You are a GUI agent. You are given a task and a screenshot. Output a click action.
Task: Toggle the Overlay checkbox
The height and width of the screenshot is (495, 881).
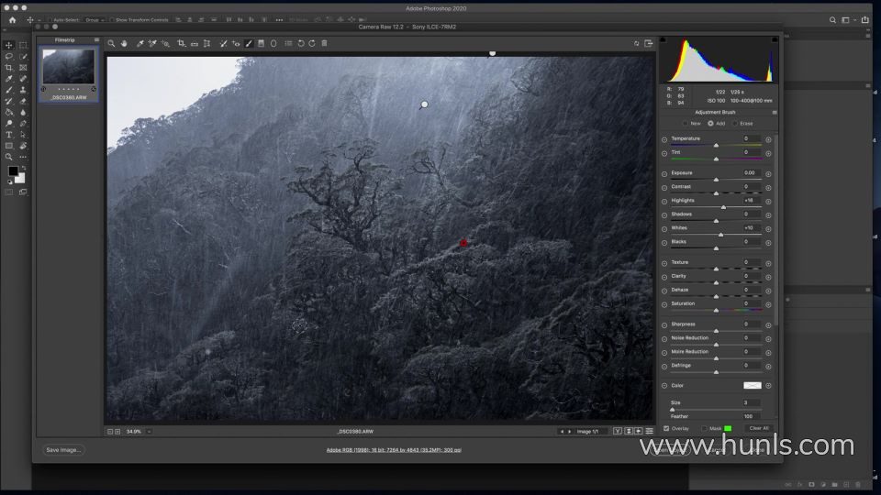pos(666,428)
